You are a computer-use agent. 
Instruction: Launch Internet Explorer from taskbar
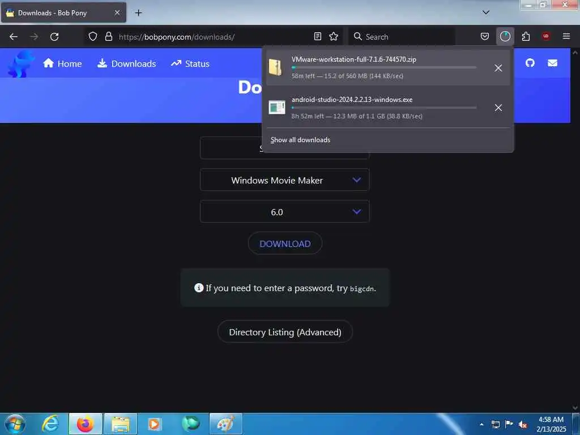(x=50, y=424)
